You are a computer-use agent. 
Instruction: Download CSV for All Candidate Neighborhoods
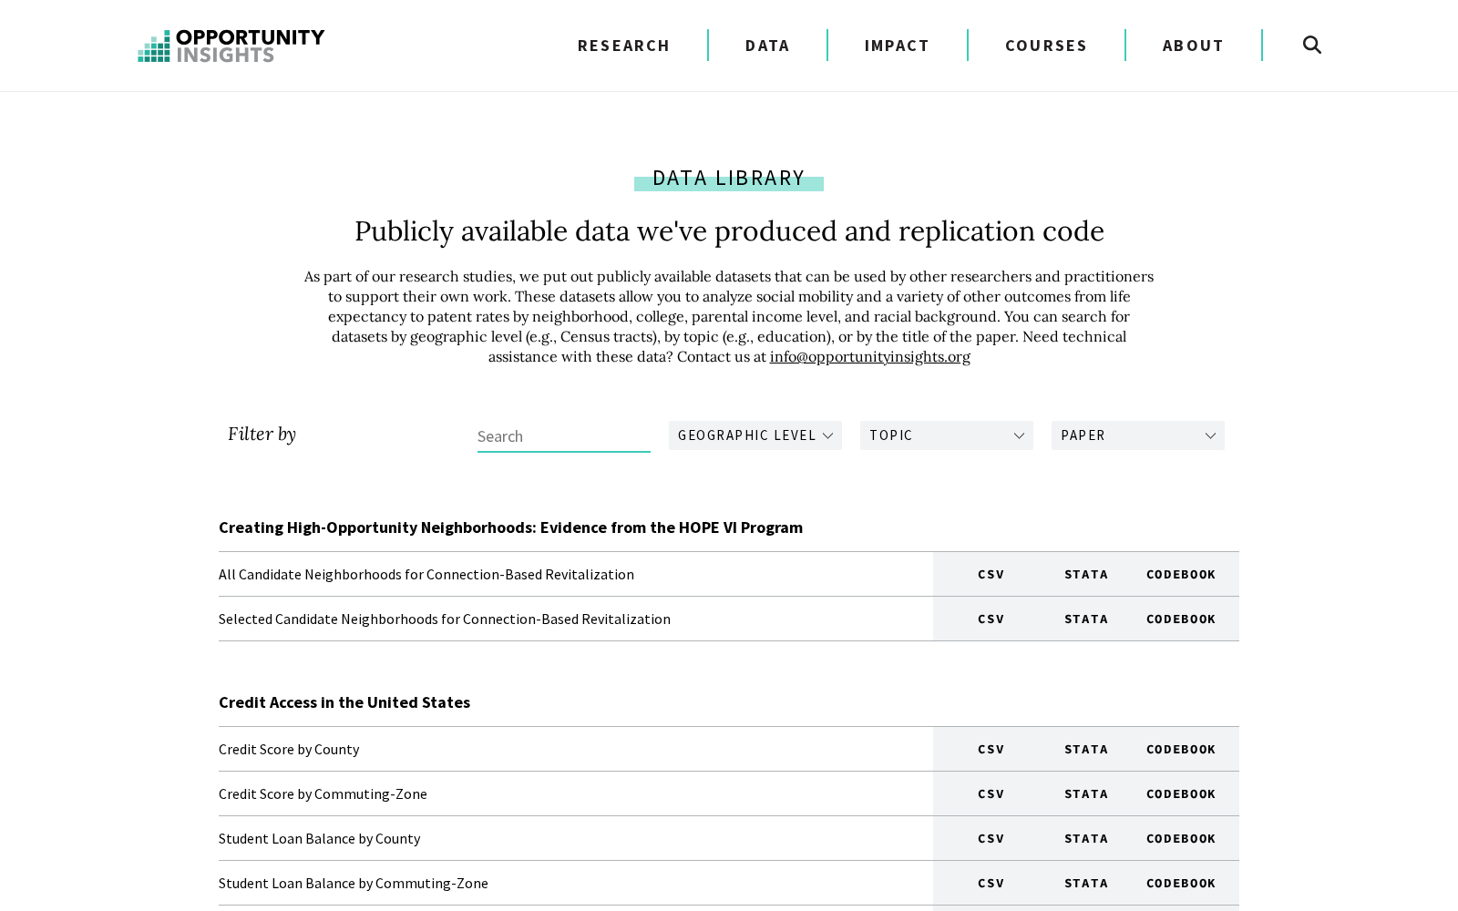pyautogui.click(x=991, y=574)
